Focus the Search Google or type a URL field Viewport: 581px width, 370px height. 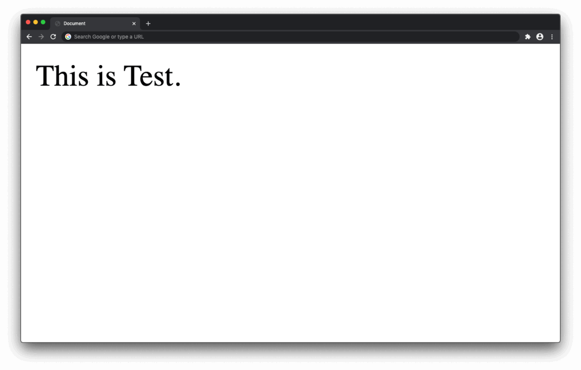point(290,37)
